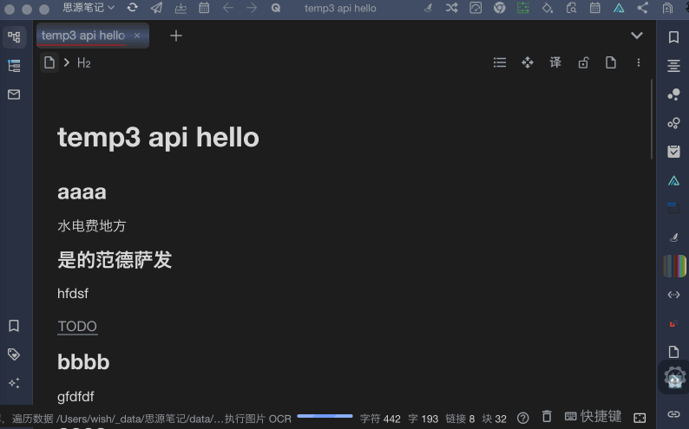Screen dimensions: 689x429
Task: Close the temp3 api hello tab
Action: point(137,36)
